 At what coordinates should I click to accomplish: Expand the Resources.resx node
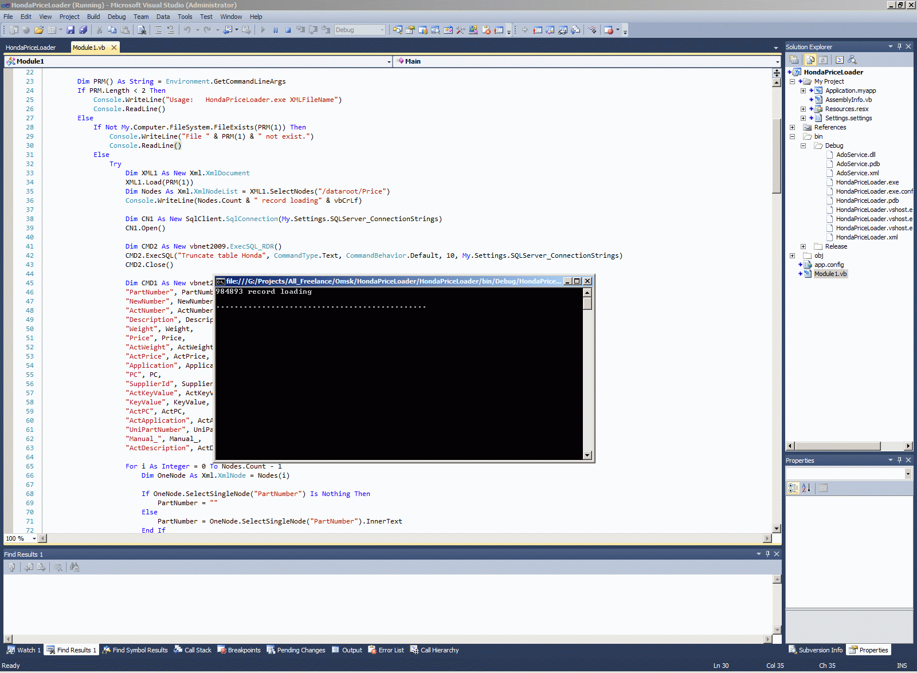804,109
